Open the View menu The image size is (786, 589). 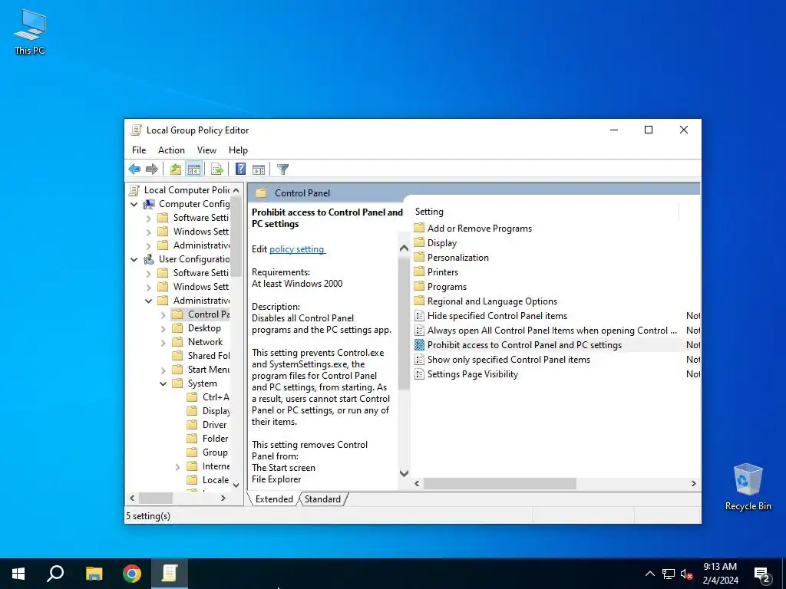[206, 150]
